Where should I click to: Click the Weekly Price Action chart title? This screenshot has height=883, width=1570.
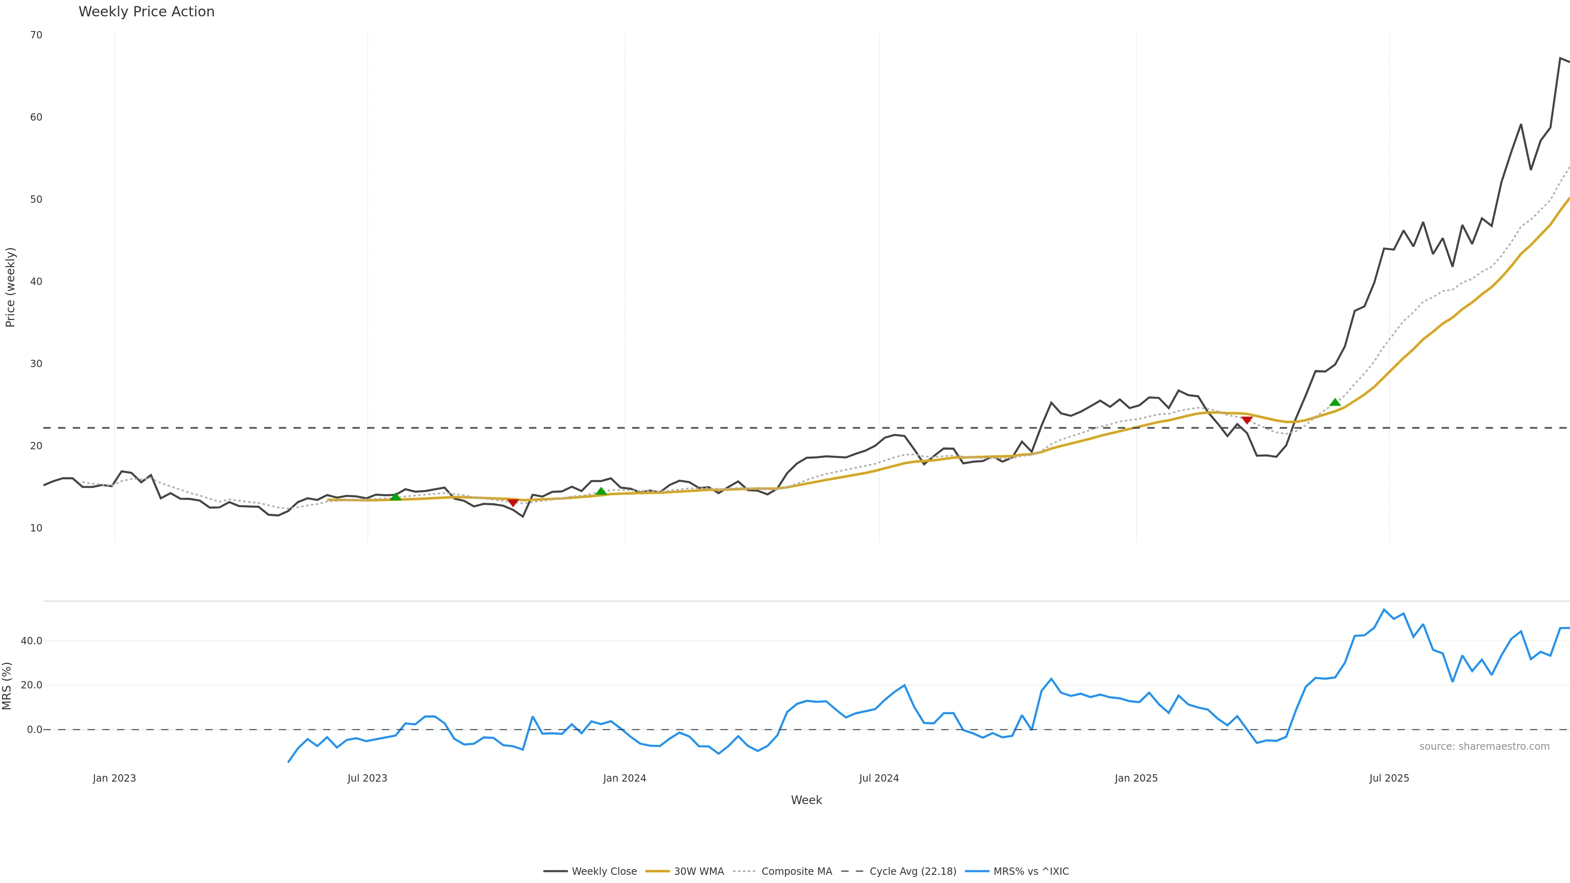146,11
